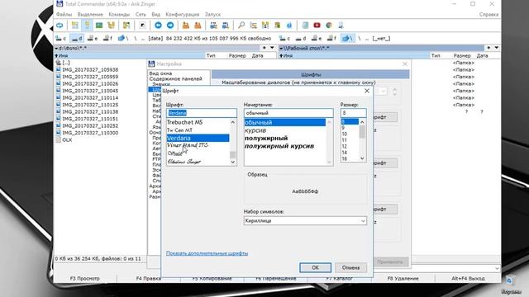Click Отмена in the font dialog
The image size is (529, 297).
[x=350, y=267]
